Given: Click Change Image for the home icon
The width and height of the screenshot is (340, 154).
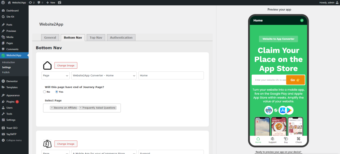Looking at the screenshot, I should click(x=66, y=65).
